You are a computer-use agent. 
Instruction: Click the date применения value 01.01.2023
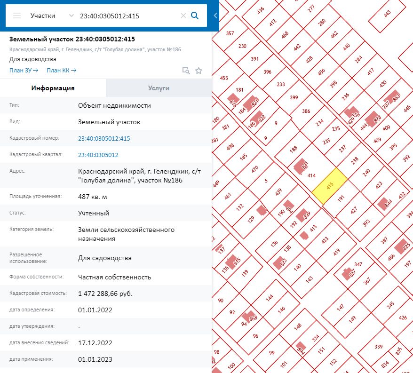[x=95, y=359]
